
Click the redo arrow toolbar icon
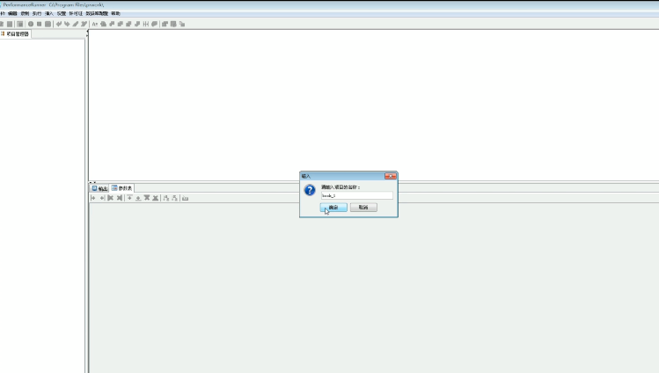click(x=67, y=24)
